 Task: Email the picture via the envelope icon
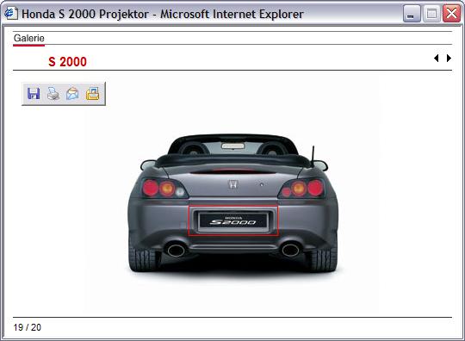coord(72,94)
